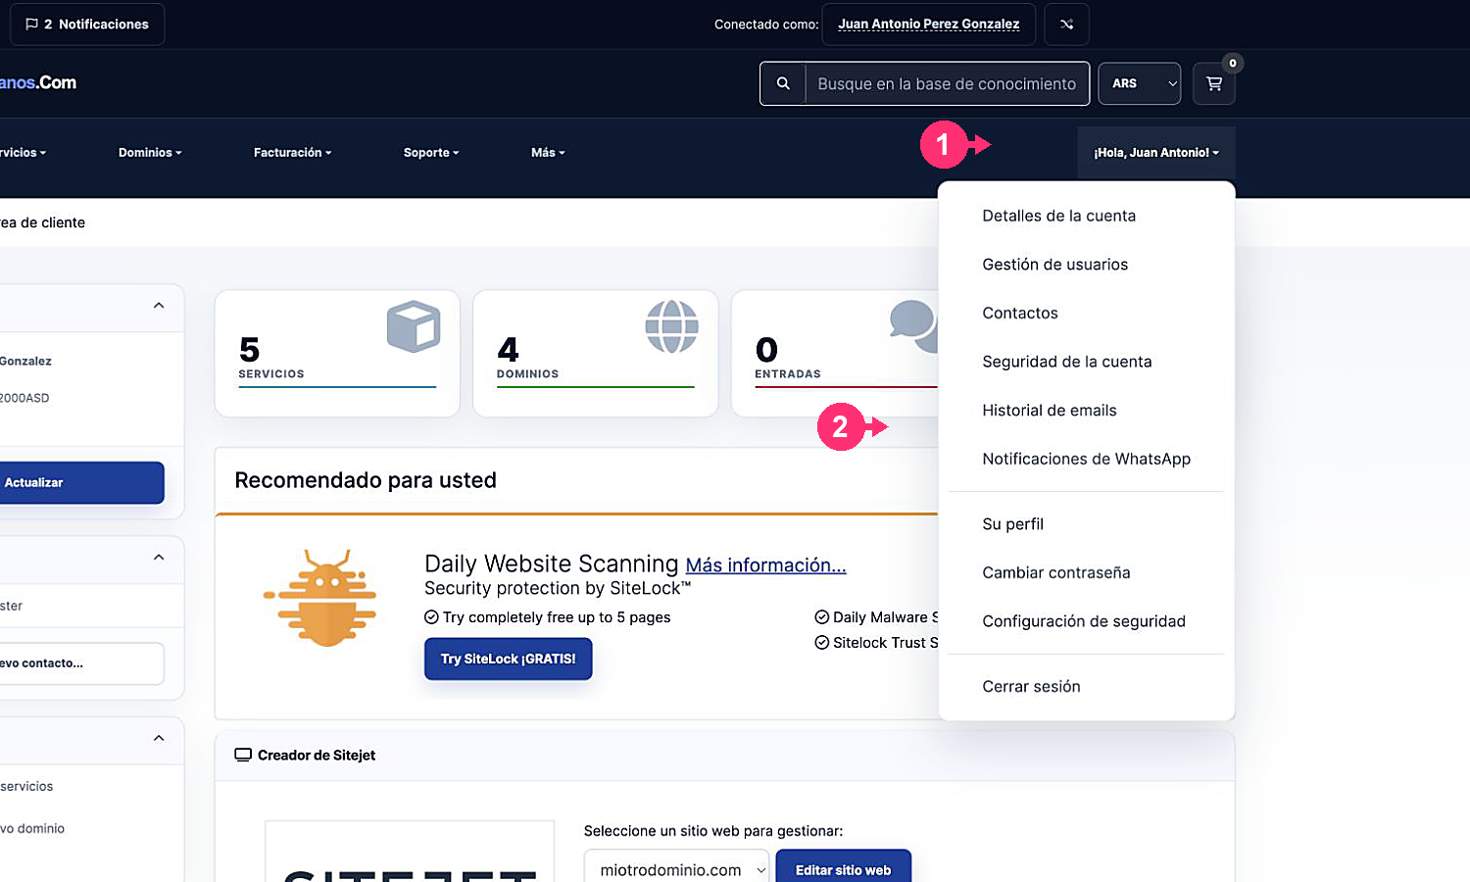
Task: Collapse the first sidebar panel chevron
Action: 159,306
